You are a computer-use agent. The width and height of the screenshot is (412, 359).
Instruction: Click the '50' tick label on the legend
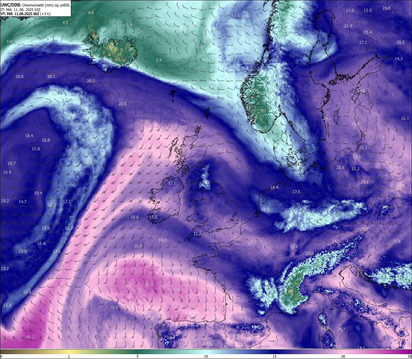click(x=409, y=357)
